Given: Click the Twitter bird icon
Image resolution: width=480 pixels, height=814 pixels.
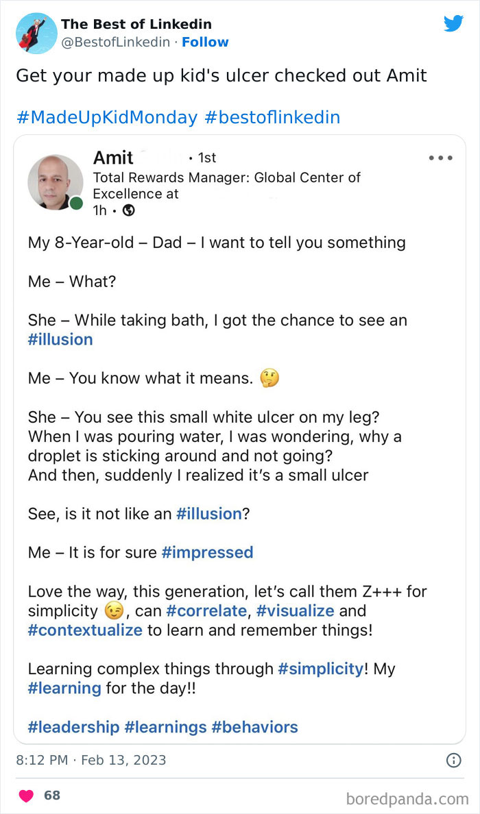Looking at the screenshot, I should click(x=453, y=23).
